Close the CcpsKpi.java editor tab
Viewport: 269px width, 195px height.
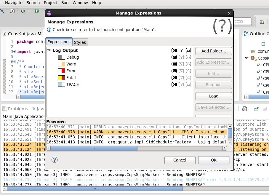pos(39,34)
